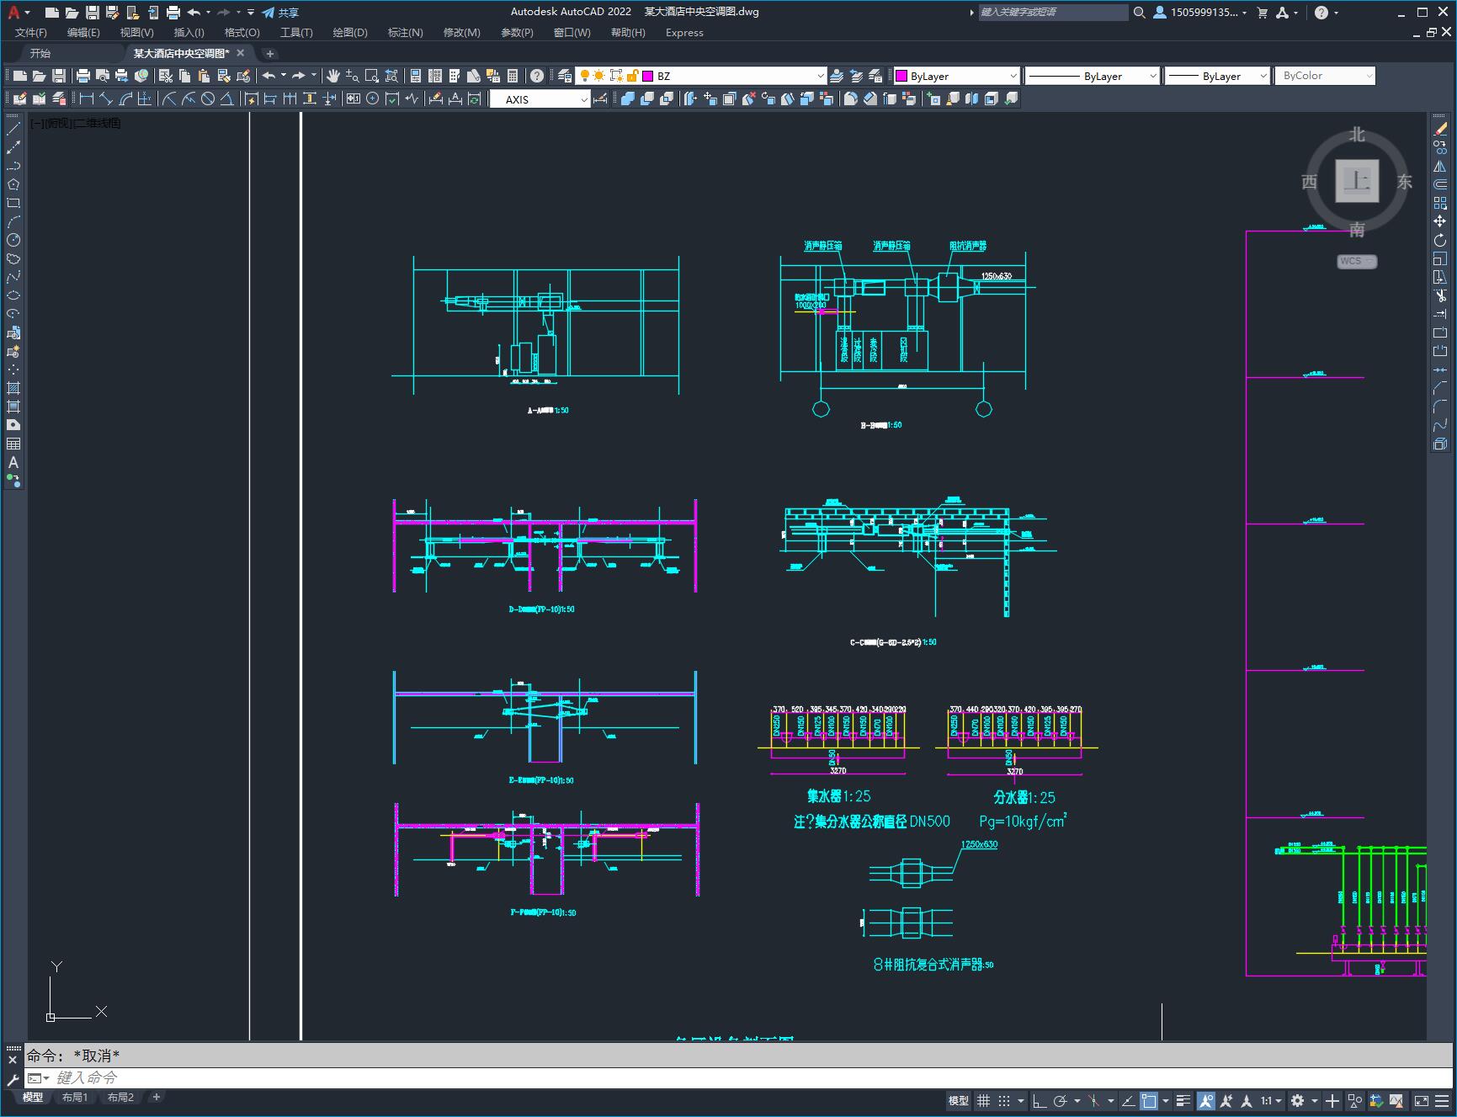This screenshot has height=1117, width=1457.
Task: Open the annotation scale 1:1 dropdown
Action: click(x=1271, y=1100)
